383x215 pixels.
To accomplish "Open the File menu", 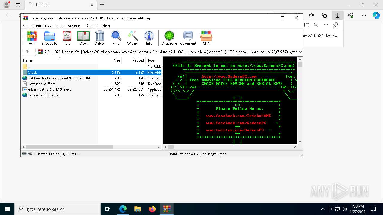I will [25, 26].
